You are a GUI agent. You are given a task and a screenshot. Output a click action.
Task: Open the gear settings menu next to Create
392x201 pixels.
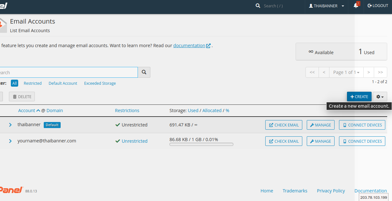380,97
